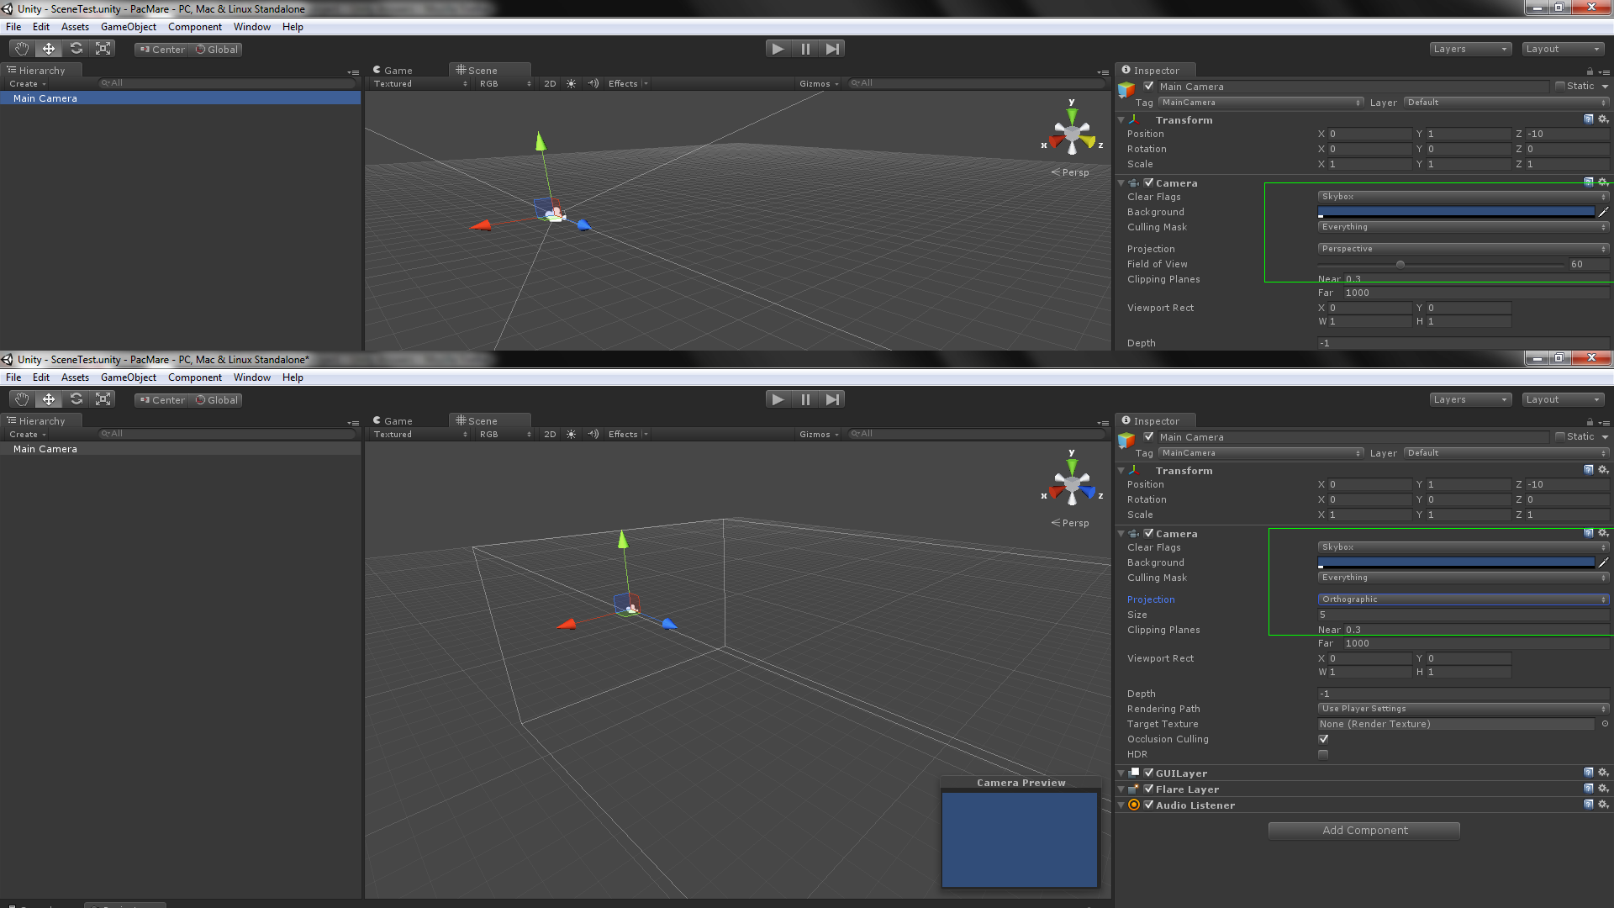Click Scene orientation gizmo in top window
Viewport: 1614px width, 908px height.
point(1072,132)
